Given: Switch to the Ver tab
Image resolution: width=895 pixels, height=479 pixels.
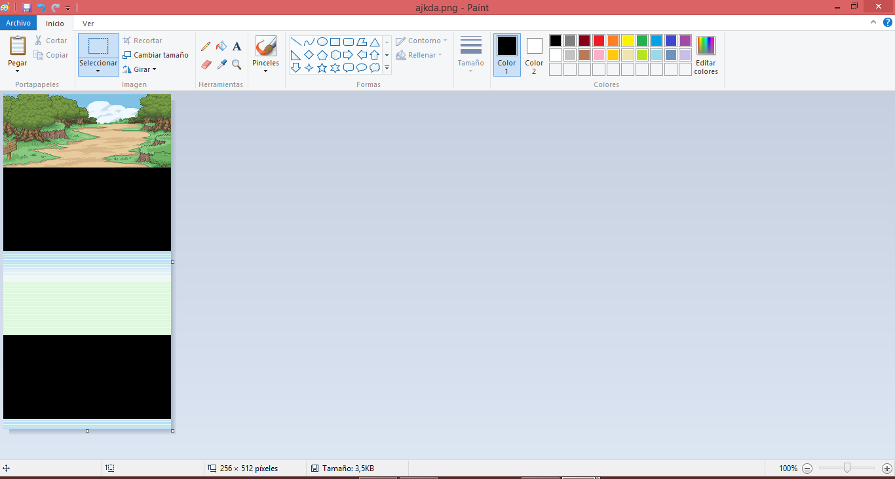Looking at the screenshot, I should pyautogui.click(x=88, y=24).
